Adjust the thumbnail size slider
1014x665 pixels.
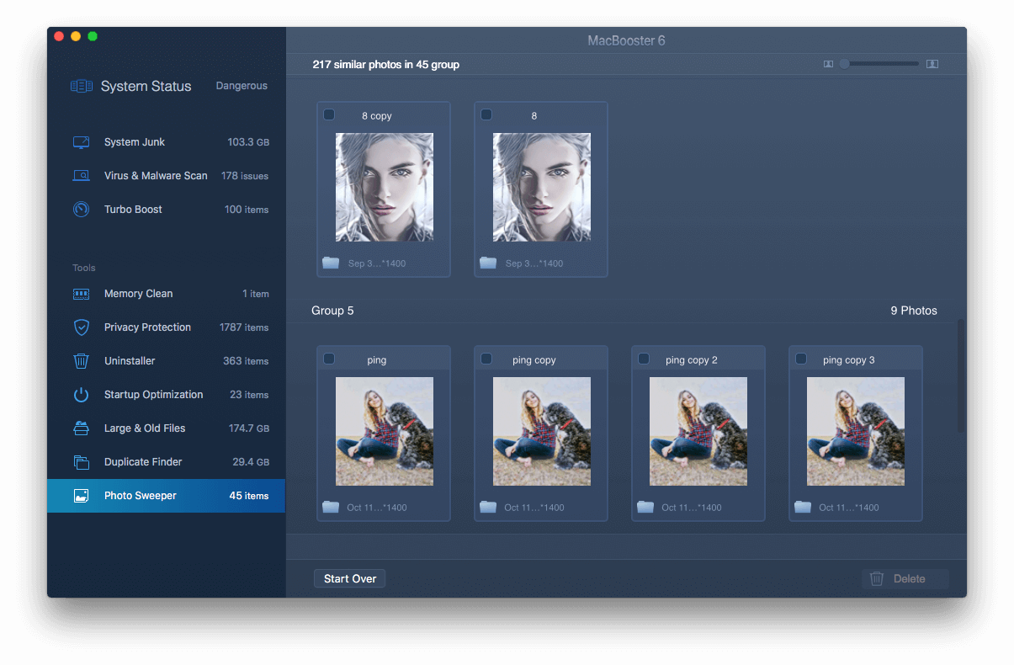pyautogui.click(x=845, y=64)
